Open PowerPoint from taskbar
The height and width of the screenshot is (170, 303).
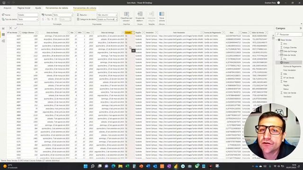pos(141,166)
